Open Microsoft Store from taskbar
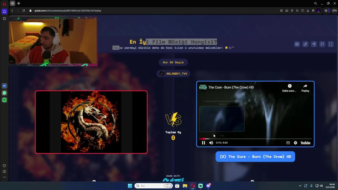This screenshot has width=338, height=190. [177, 186]
